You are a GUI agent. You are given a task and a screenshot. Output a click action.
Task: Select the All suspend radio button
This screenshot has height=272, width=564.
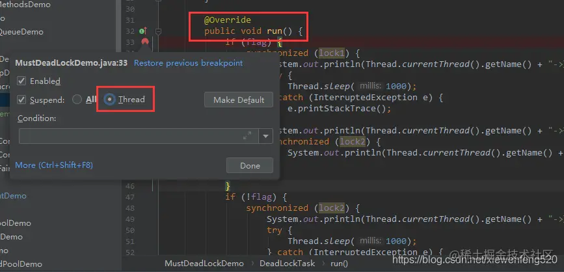pyautogui.click(x=77, y=100)
